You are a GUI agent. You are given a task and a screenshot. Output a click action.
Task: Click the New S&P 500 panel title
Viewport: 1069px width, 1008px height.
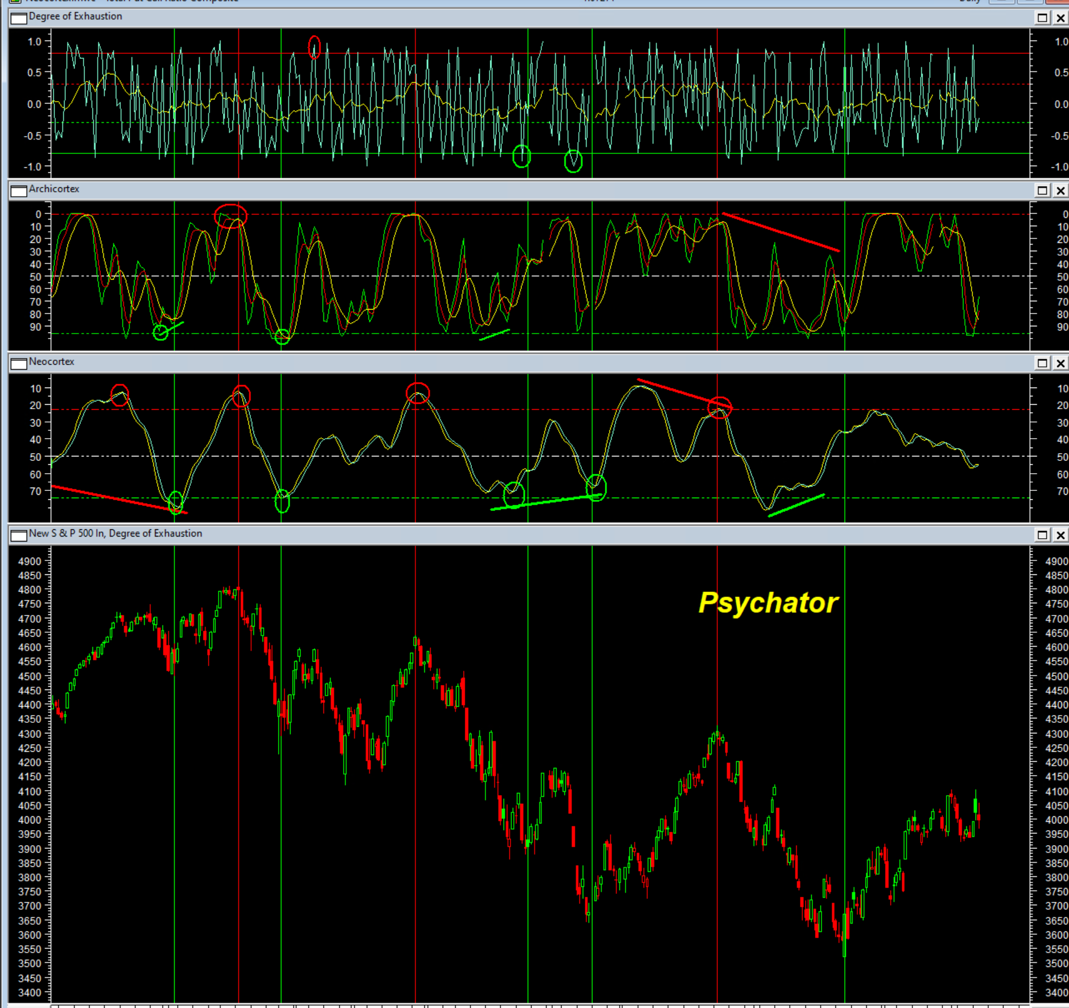[115, 533]
